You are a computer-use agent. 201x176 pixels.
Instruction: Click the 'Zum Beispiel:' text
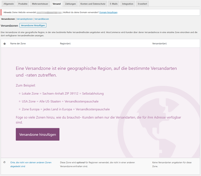coord(26,85)
